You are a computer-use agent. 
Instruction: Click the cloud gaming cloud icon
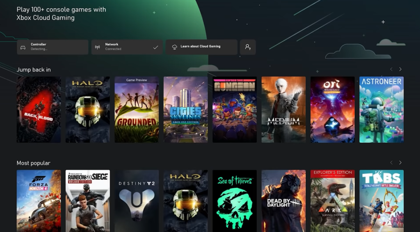(174, 47)
